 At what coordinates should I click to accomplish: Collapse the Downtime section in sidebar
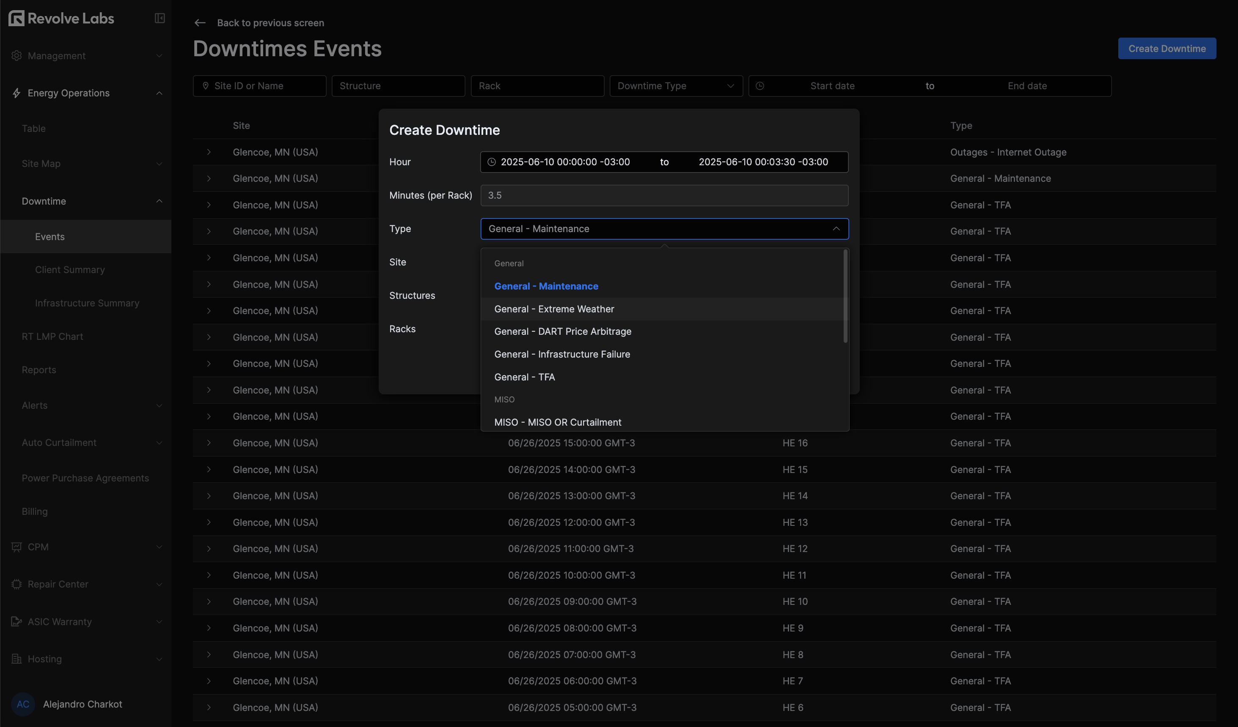(x=159, y=201)
